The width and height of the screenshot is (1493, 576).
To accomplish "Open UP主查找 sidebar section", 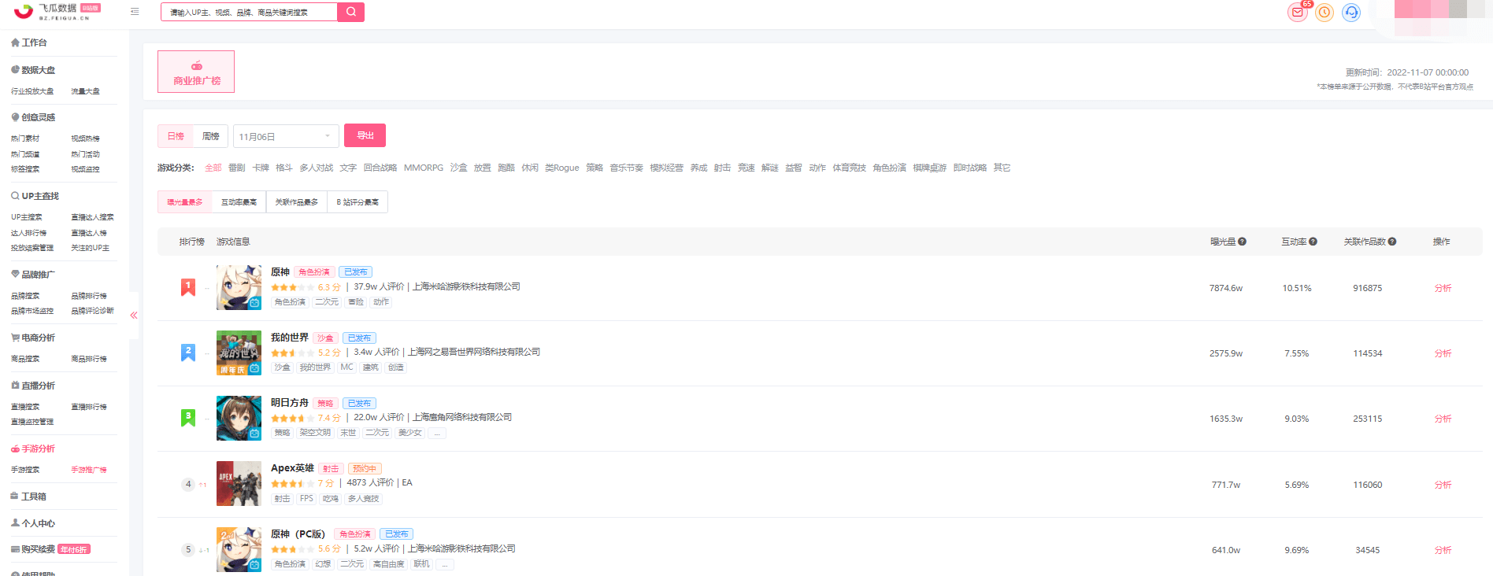I will click(x=35, y=196).
